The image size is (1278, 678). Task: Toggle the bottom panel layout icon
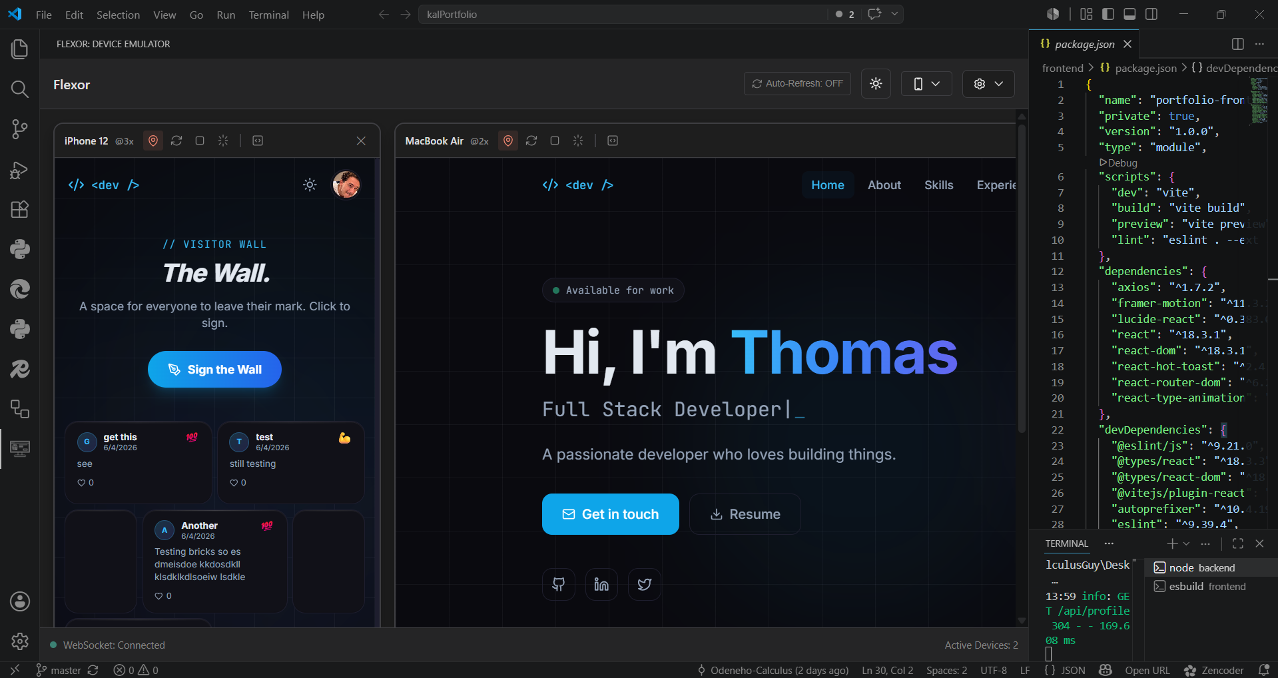[x=1129, y=14]
